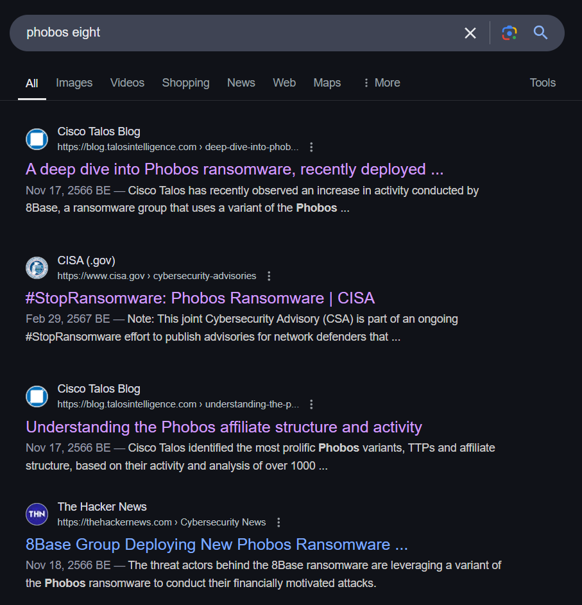Open Google Lens image search
The height and width of the screenshot is (605, 582).
[509, 33]
